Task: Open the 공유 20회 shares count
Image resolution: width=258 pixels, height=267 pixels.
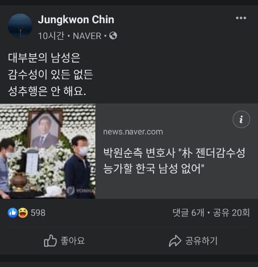Action: tap(231, 213)
